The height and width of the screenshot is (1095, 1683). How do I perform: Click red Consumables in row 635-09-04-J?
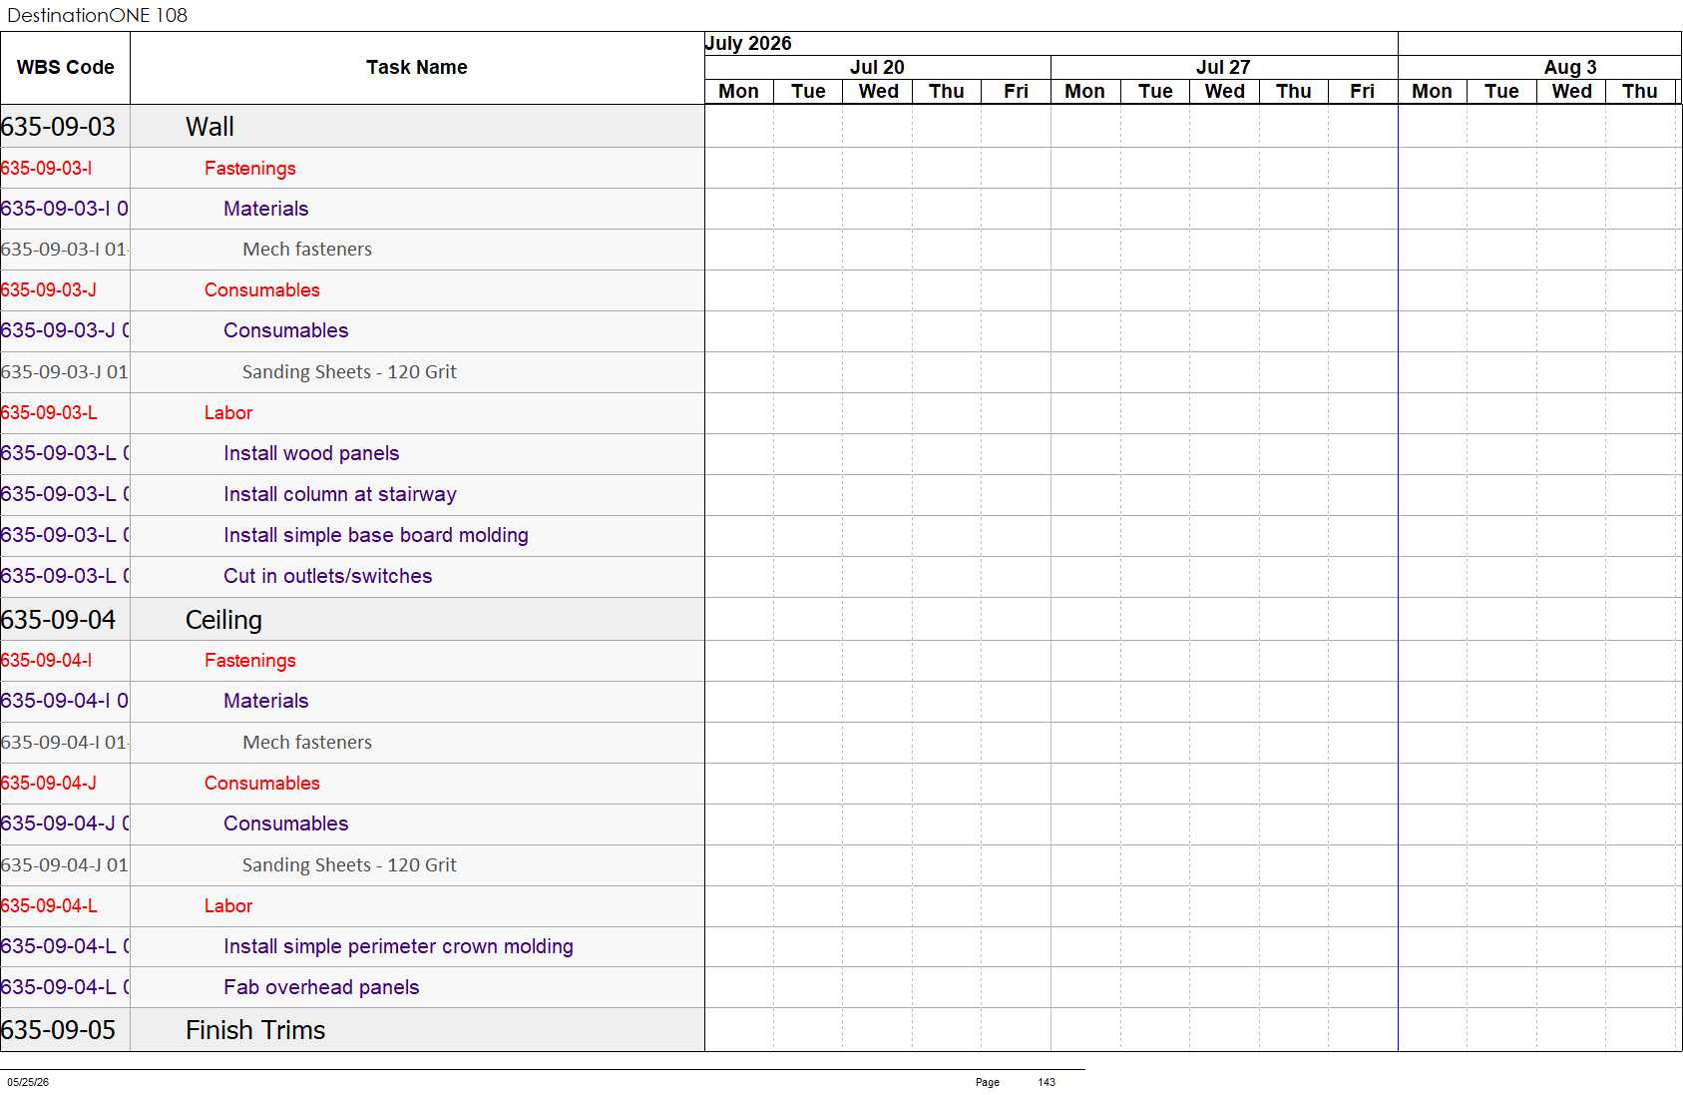[261, 784]
